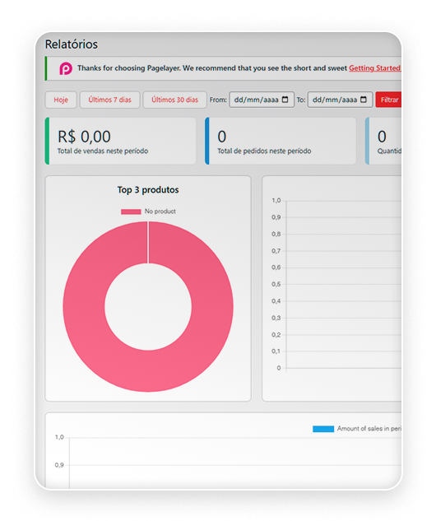Select the Últimos 30 dias filter
Image resolution: width=436 pixels, height=521 pixels.
click(174, 100)
